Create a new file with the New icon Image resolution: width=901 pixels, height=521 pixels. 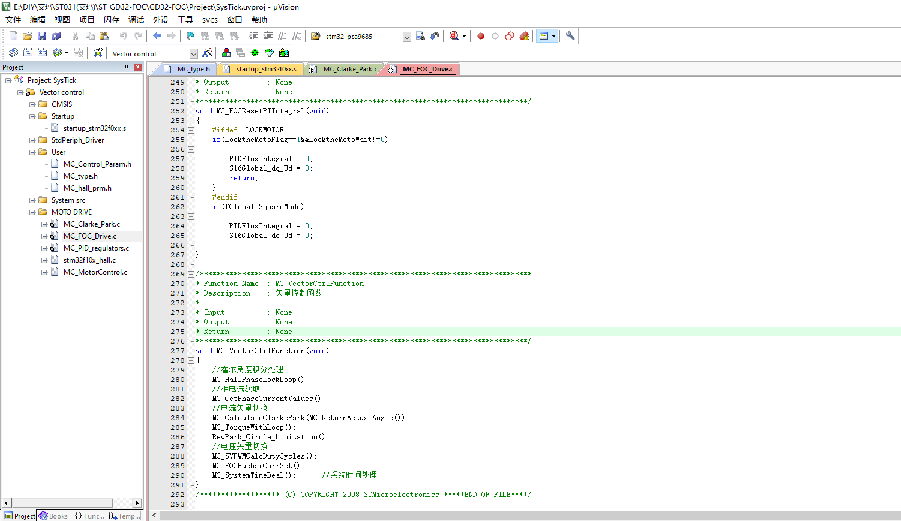pyautogui.click(x=13, y=36)
